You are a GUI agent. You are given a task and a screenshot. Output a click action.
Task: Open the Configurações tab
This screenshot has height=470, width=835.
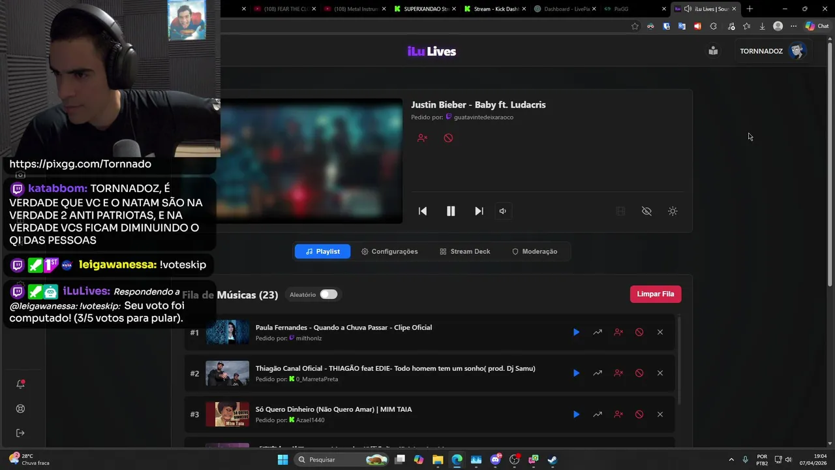click(x=389, y=251)
